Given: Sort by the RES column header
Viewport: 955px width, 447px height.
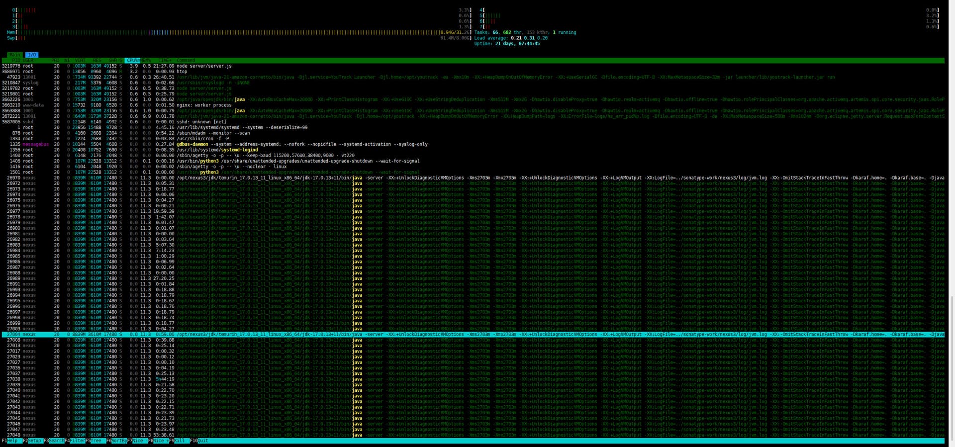Looking at the screenshot, I should coord(97,60).
